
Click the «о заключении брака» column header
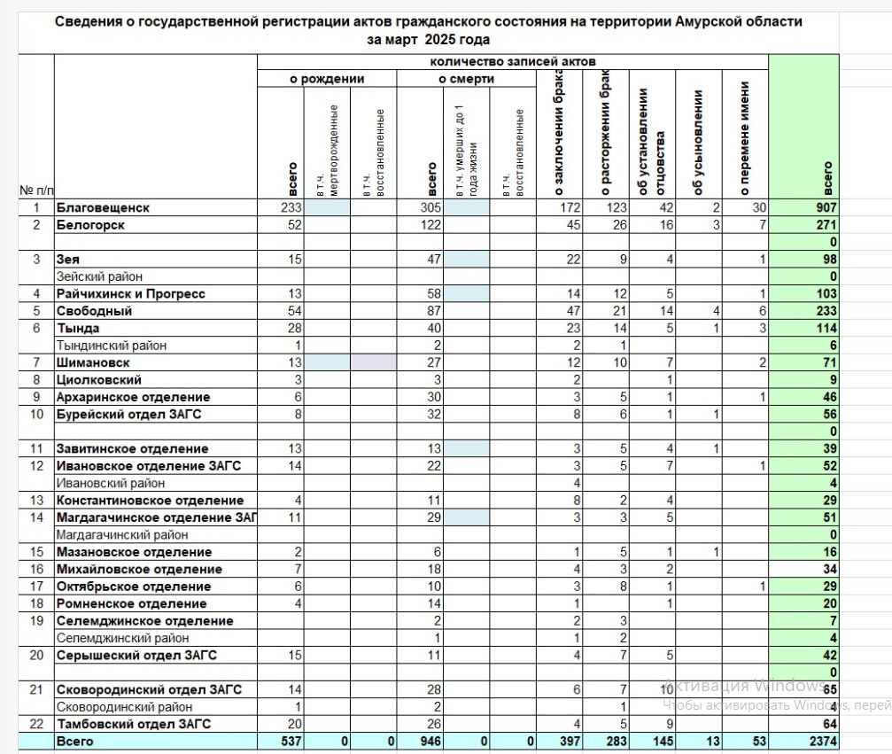558,135
